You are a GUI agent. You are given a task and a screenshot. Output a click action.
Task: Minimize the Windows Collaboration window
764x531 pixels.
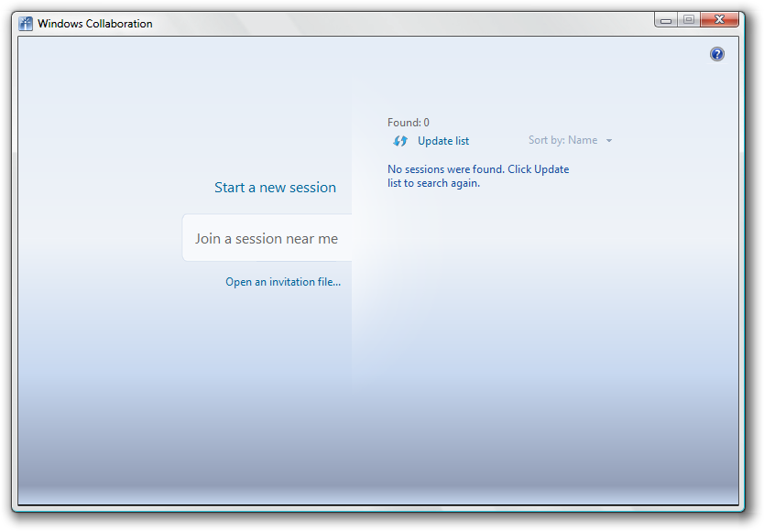coord(666,20)
